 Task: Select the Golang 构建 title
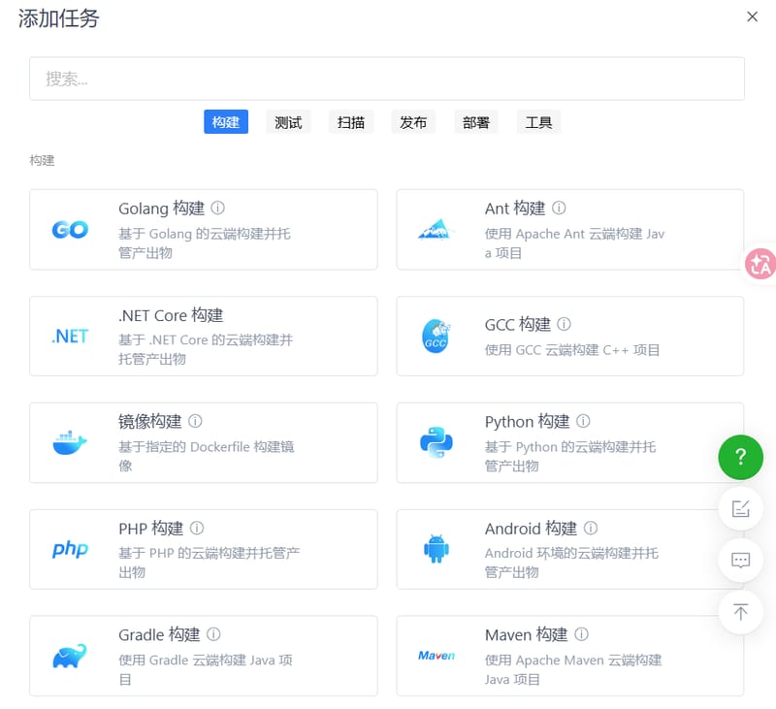[161, 209]
